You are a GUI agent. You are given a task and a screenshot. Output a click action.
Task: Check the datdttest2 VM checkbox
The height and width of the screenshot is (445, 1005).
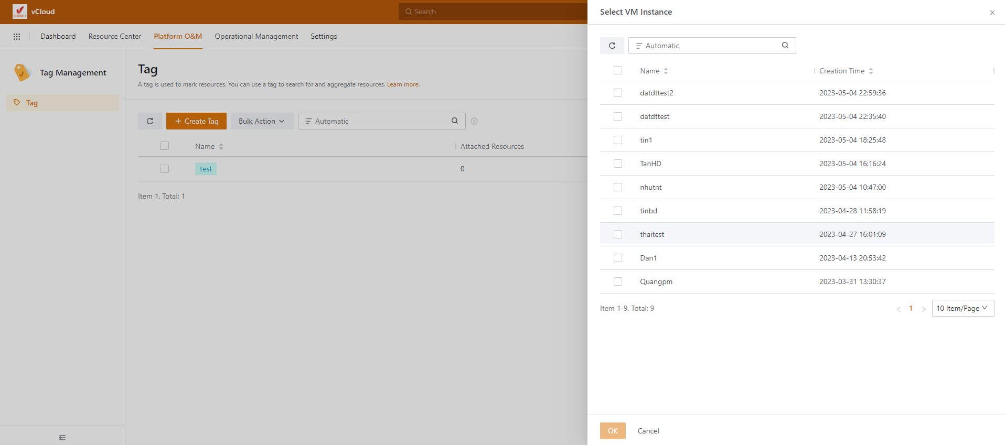coord(618,93)
